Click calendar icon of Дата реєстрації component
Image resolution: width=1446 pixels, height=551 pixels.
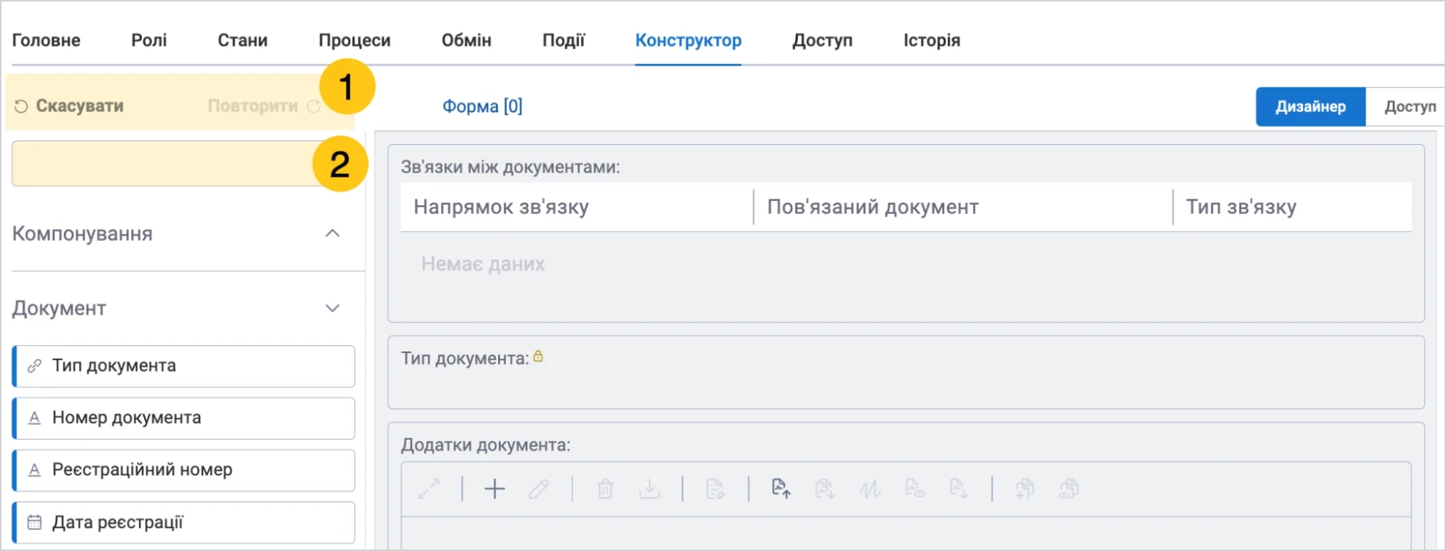tap(34, 523)
